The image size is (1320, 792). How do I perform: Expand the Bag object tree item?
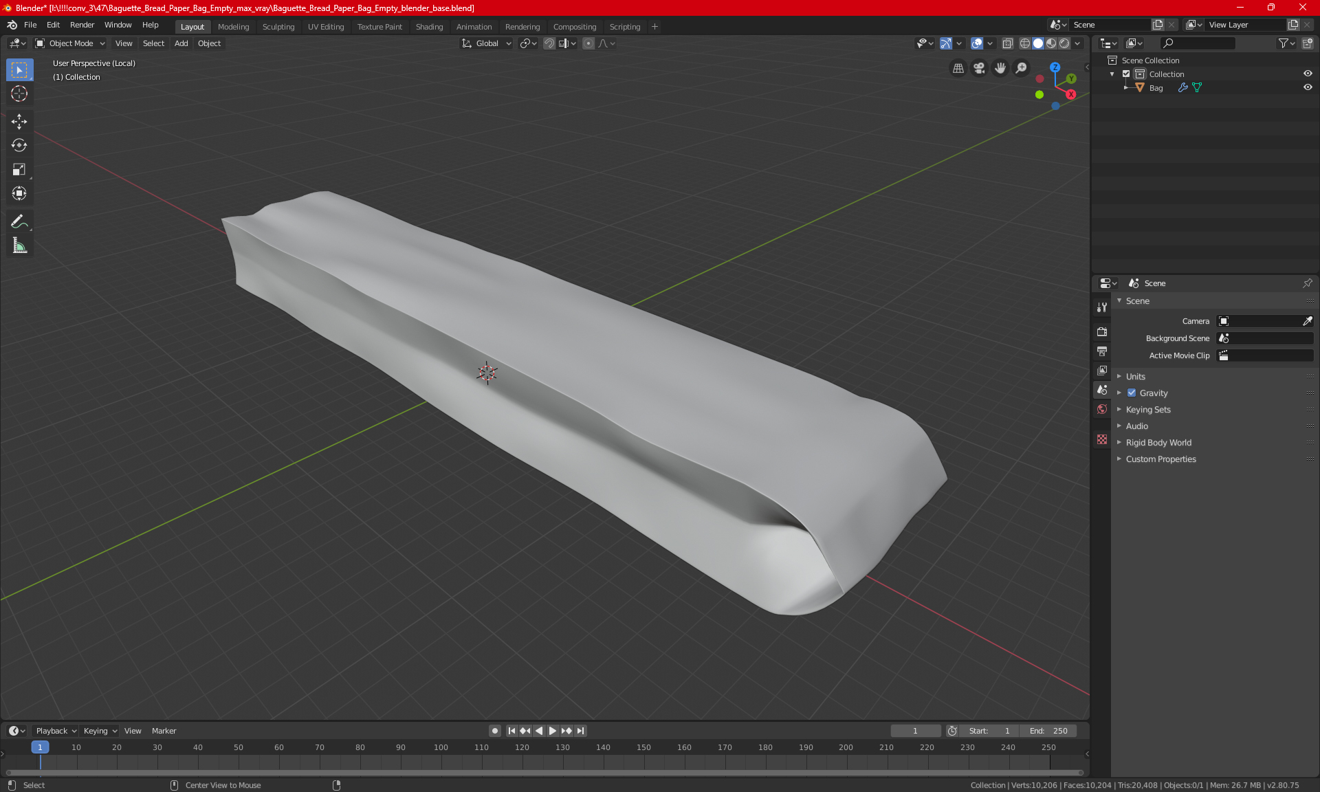click(1126, 87)
